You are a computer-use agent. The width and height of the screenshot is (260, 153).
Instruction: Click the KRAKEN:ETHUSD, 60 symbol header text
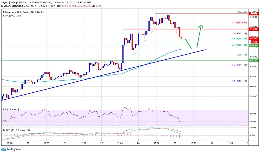tap(13, 6)
